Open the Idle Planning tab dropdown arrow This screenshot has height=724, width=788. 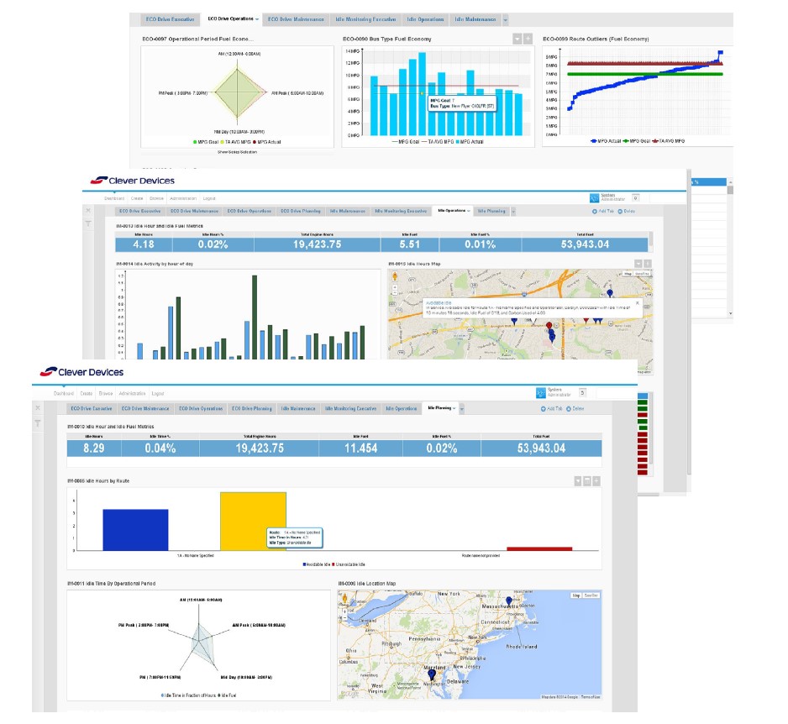pos(453,408)
